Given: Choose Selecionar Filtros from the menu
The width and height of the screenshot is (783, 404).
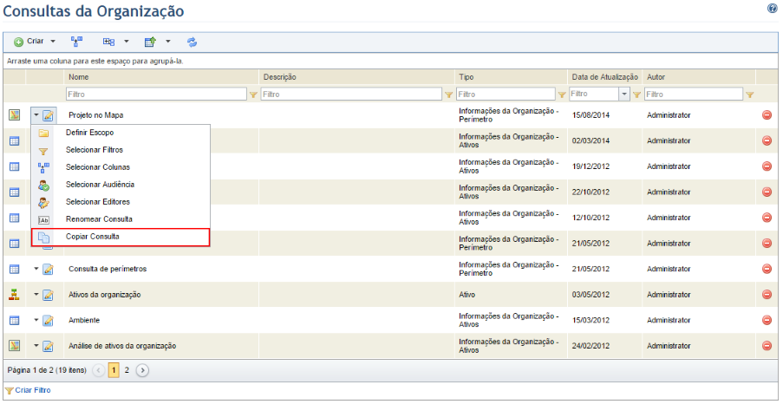Looking at the screenshot, I should (121, 150).
